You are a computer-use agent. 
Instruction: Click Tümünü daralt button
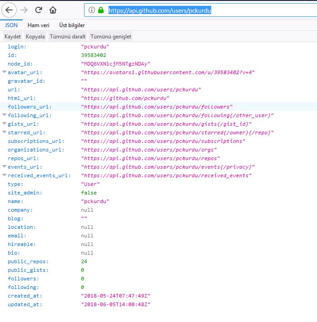[67, 37]
